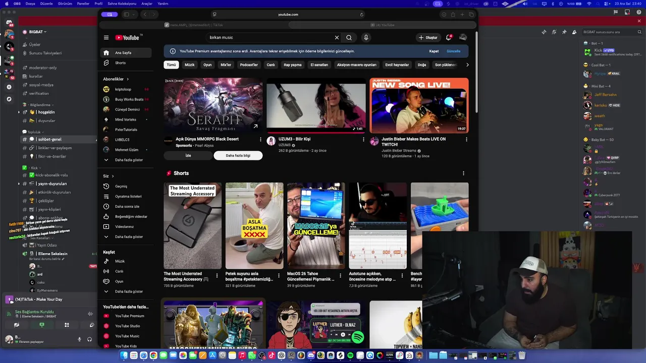Image resolution: width=646 pixels, height=363 pixels.
Task: Open Justin Bieber live video thumbnail
Action: (x=419, y=105)
